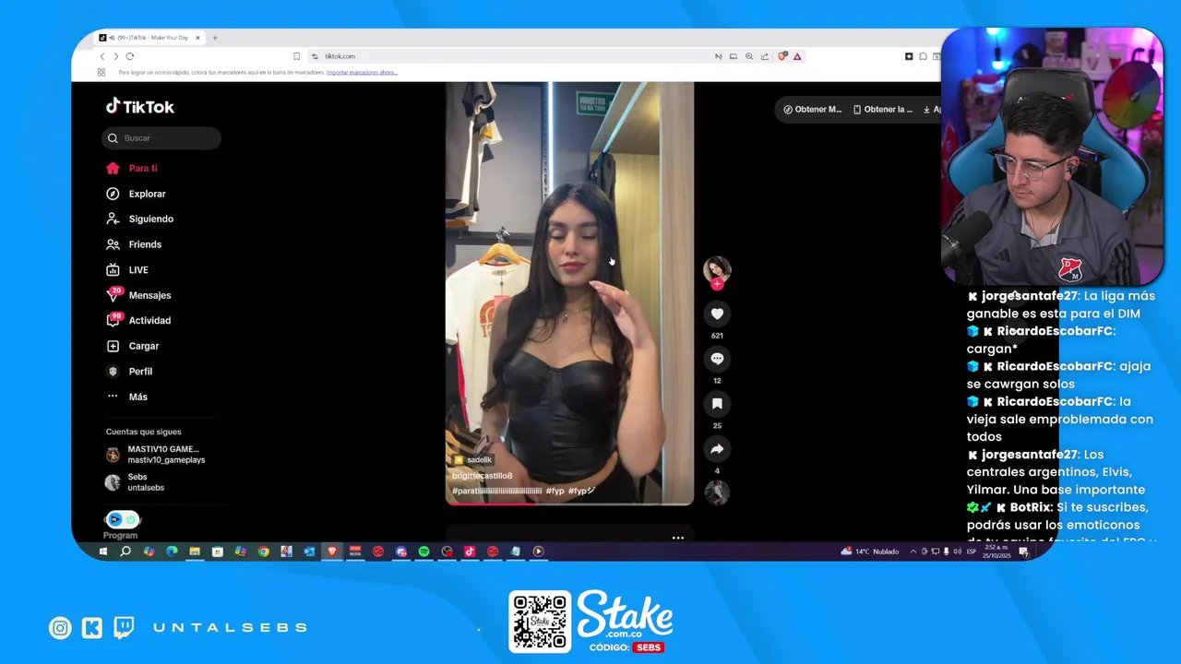Viewport: 1181px width, 664px height.
Task: Open three-dots menu below video
Action: [677, 538]
